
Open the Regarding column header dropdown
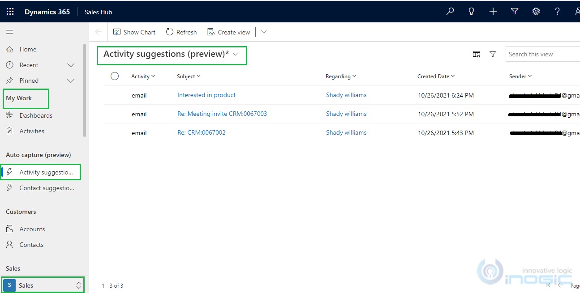[x=341, y=76]
